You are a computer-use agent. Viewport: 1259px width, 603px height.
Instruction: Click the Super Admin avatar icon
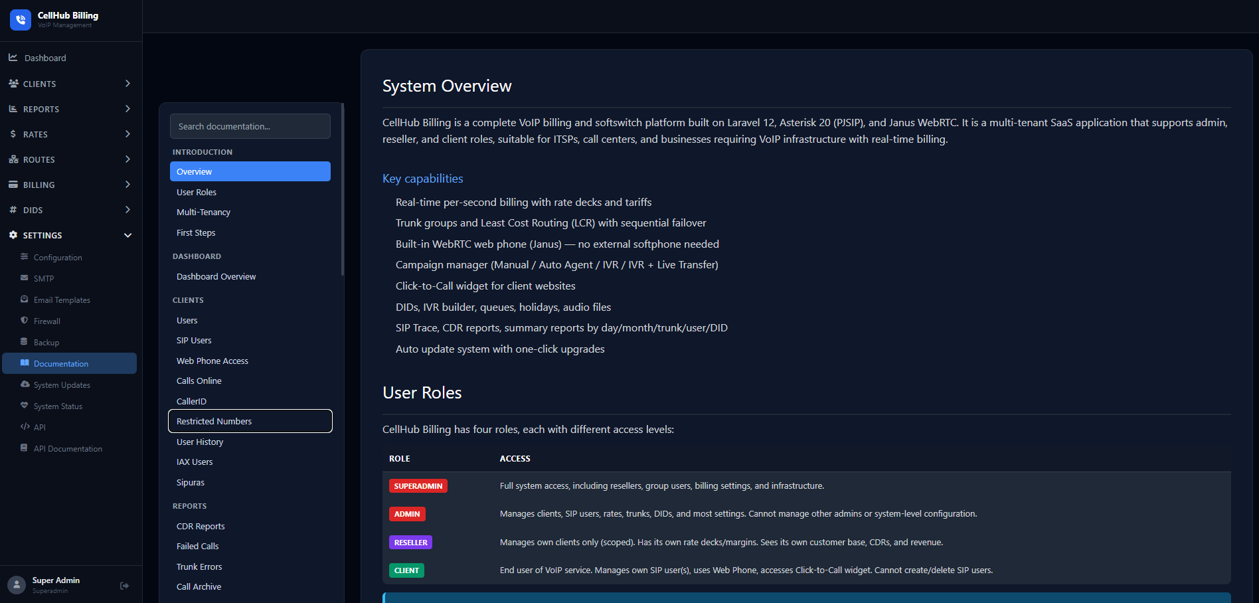[x=17, y=585]
